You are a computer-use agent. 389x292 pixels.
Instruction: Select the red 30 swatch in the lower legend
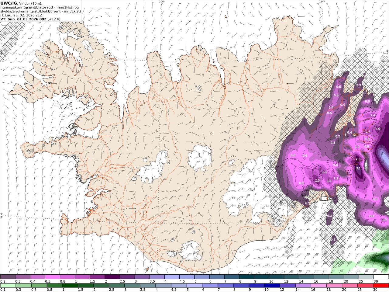coord(381,286)
